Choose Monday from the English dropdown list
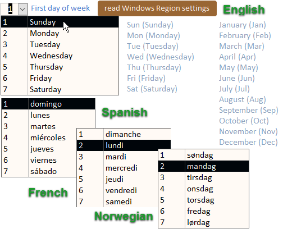Viewport: 283px width, 229px height. click(60, 33)
